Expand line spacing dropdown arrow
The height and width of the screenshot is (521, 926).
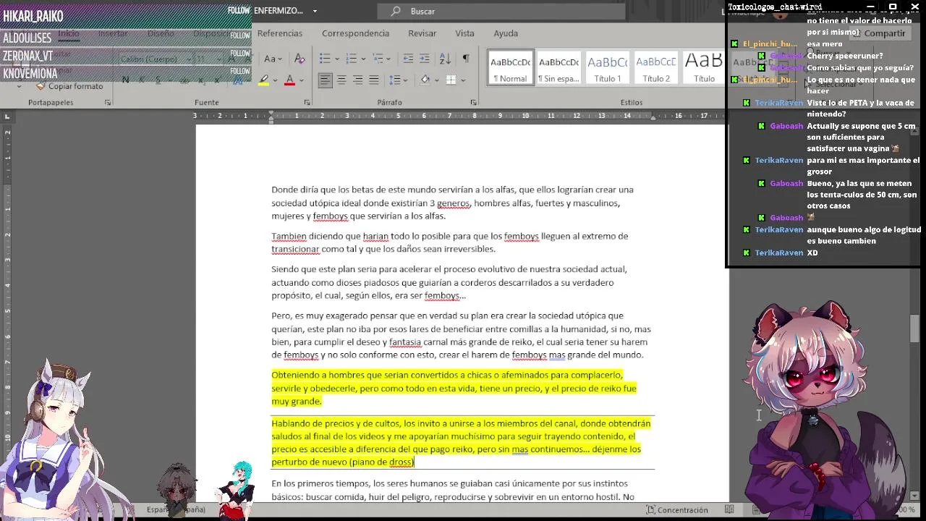pos(405,80)
